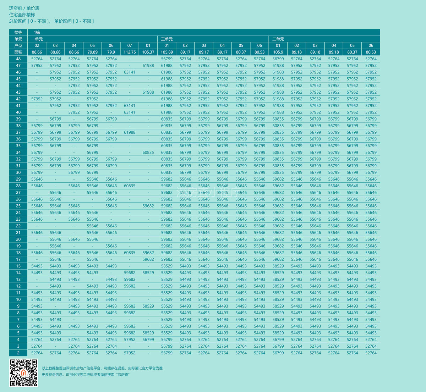Click the '单价区间 [ 0 - 不限 ]' filter text
The height and width of the screenshot is (392, 426).
(x=74, y=21)
